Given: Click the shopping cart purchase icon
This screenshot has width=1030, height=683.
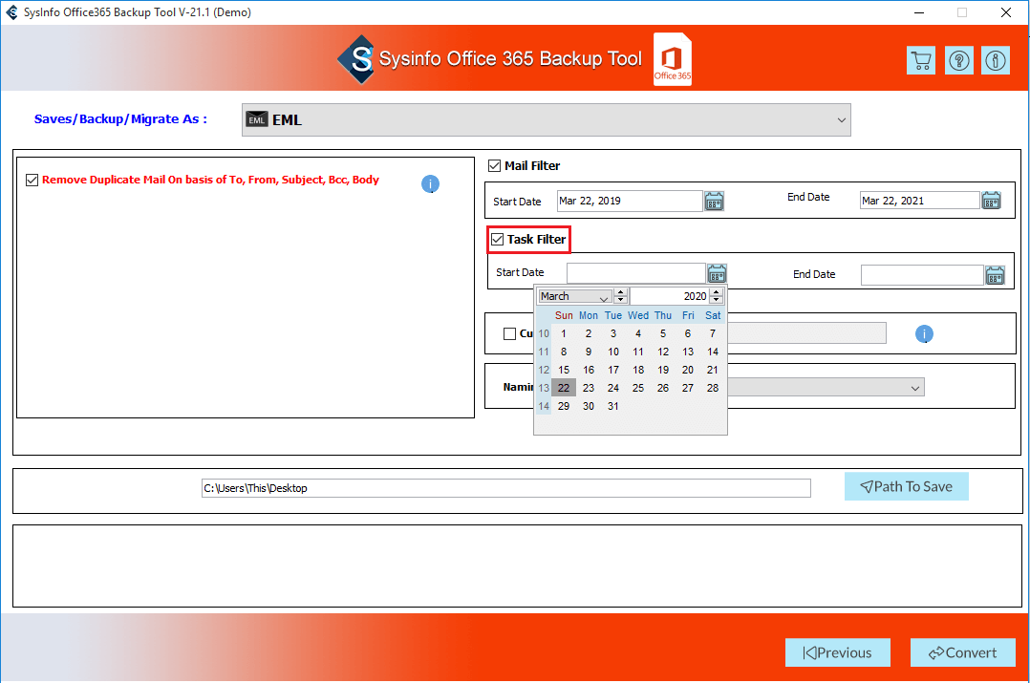Looking at the screenshot, I should point(920,60).
